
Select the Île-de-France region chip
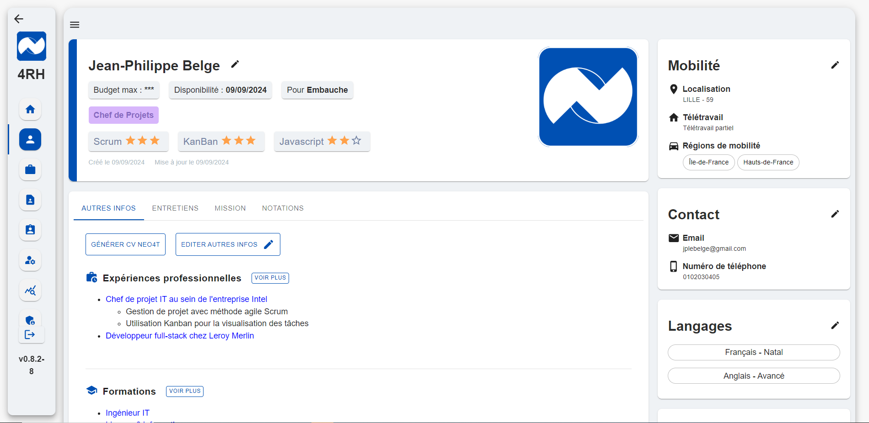[x=708, y=162]
